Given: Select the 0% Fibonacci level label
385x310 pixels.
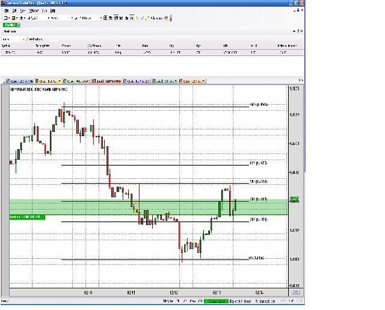Looking at the screenshot, I should (x=257, y=258).
